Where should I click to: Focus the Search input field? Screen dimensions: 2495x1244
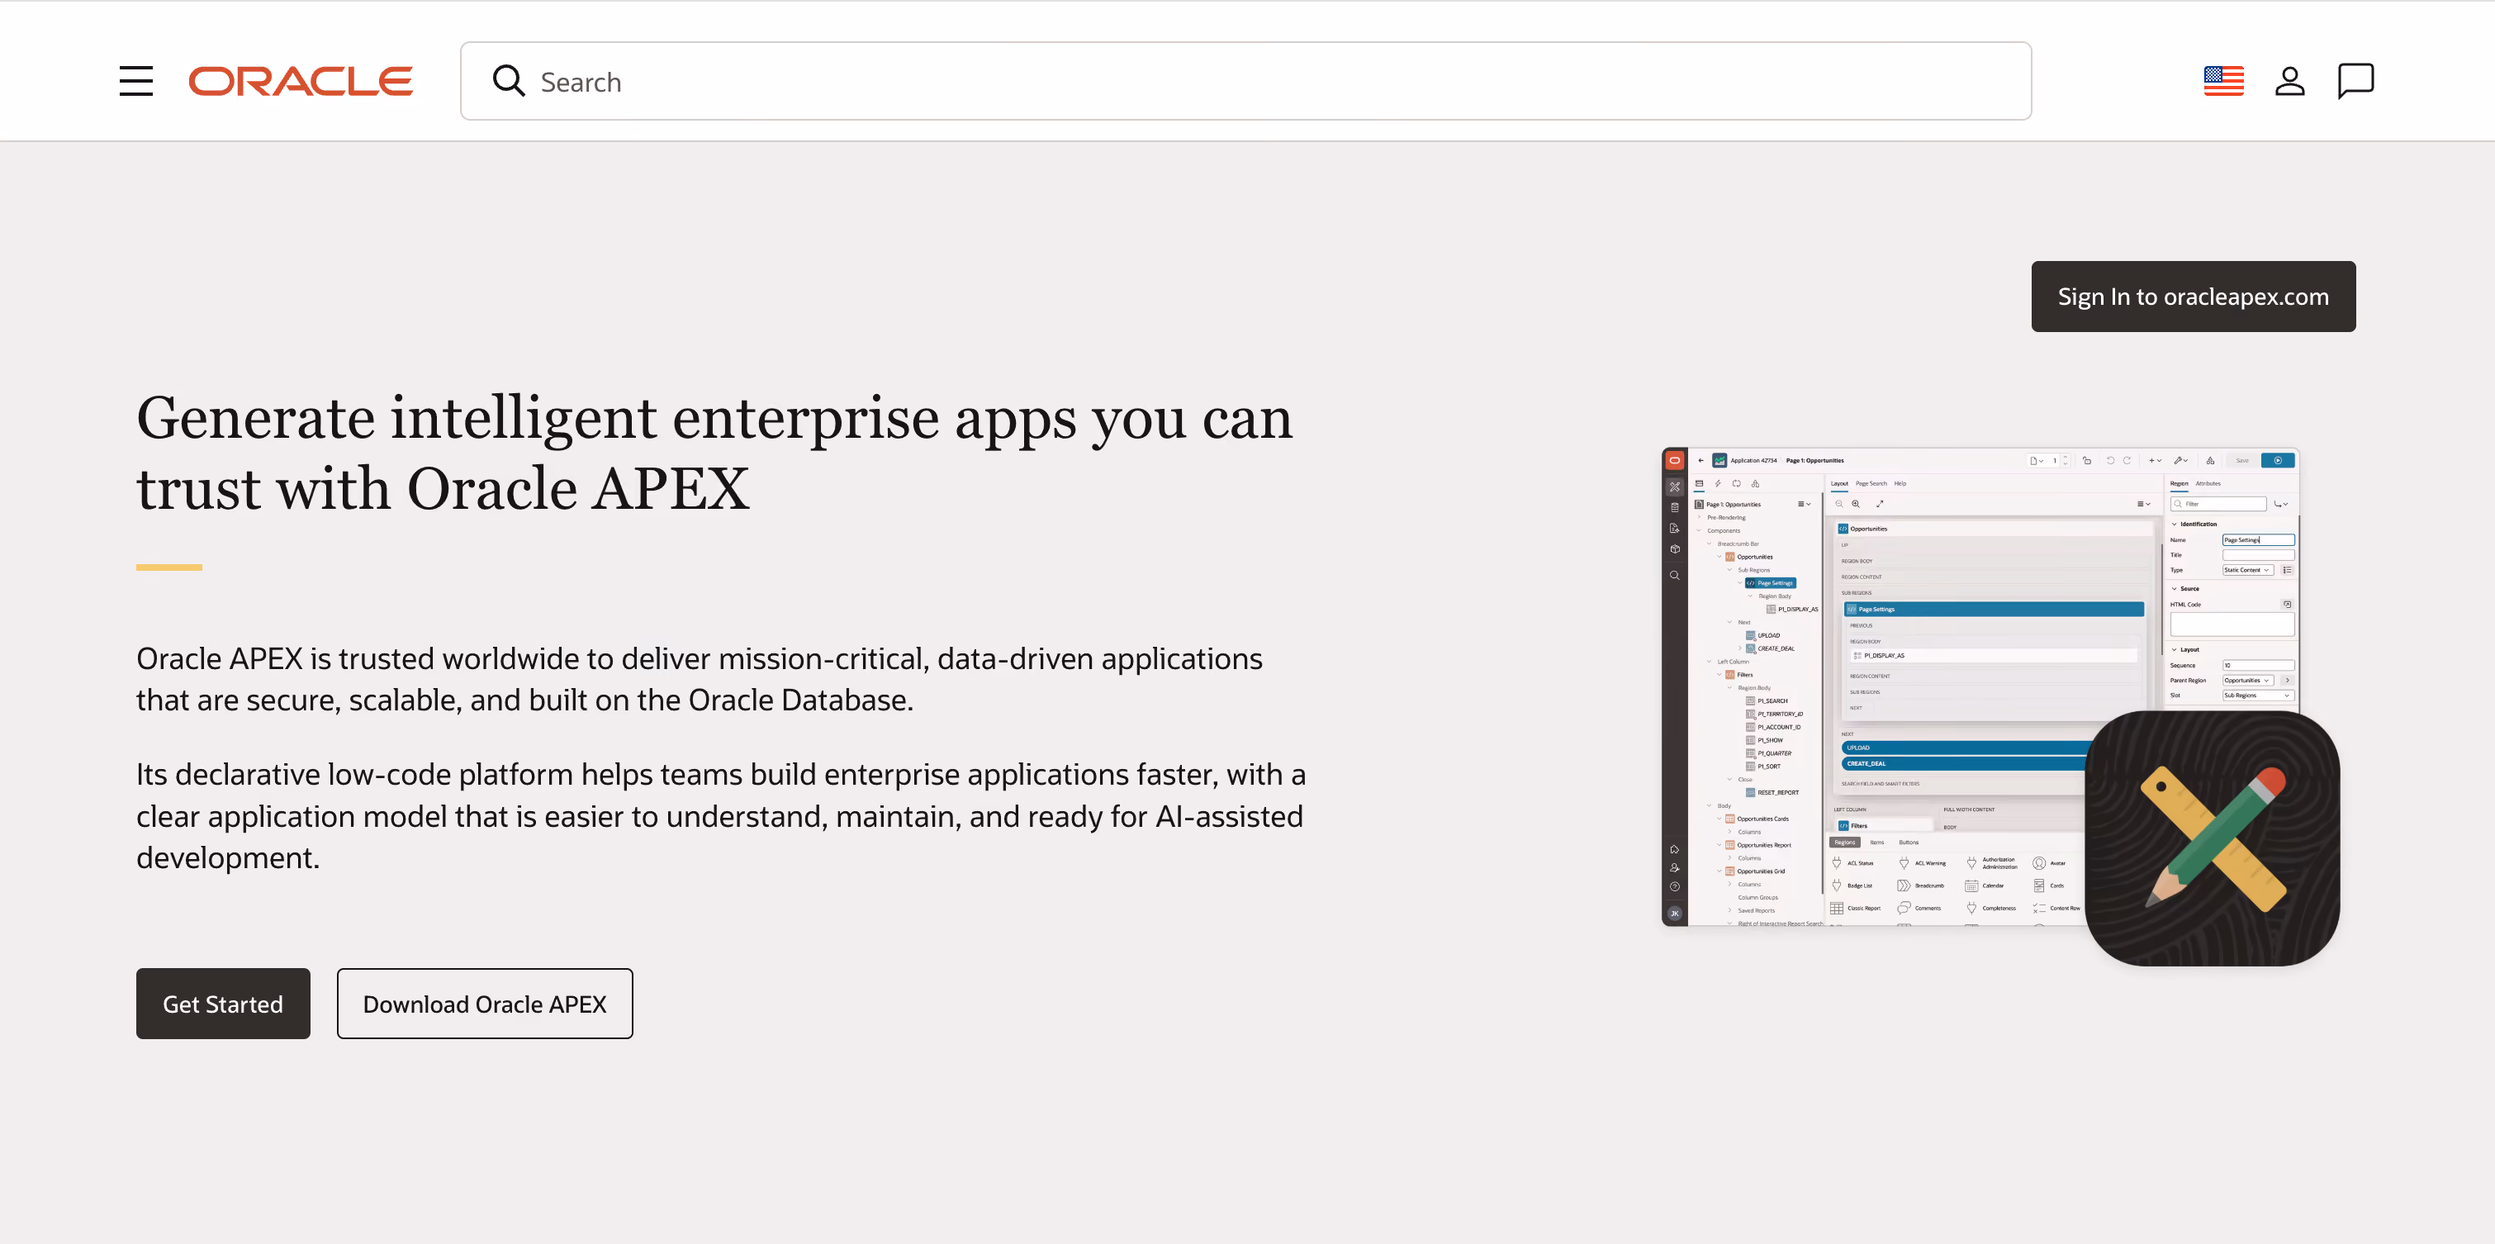point(1245,82)
